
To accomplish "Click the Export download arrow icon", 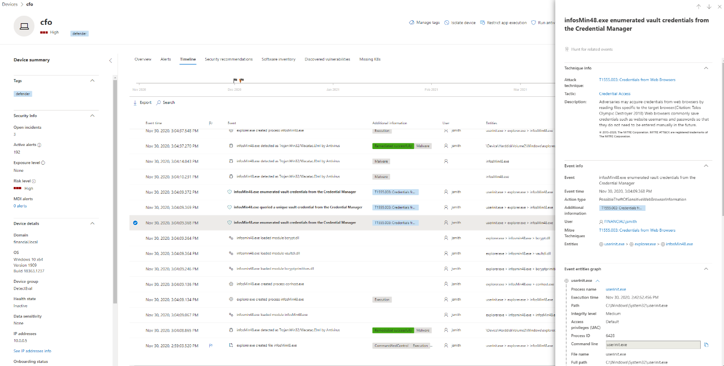I will click(135, 102).
